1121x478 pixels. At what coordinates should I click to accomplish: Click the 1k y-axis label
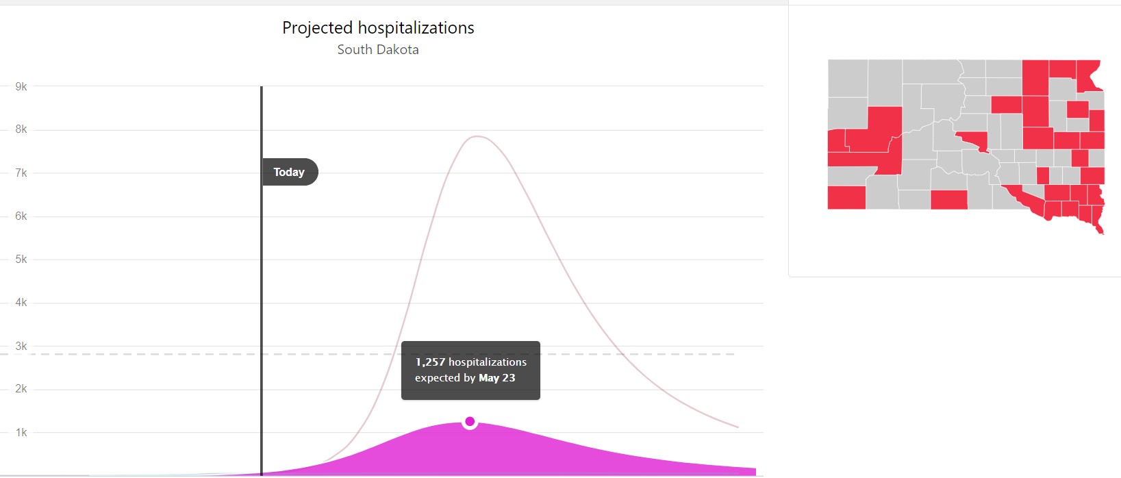pyautogui.click(x=21, y=432)
